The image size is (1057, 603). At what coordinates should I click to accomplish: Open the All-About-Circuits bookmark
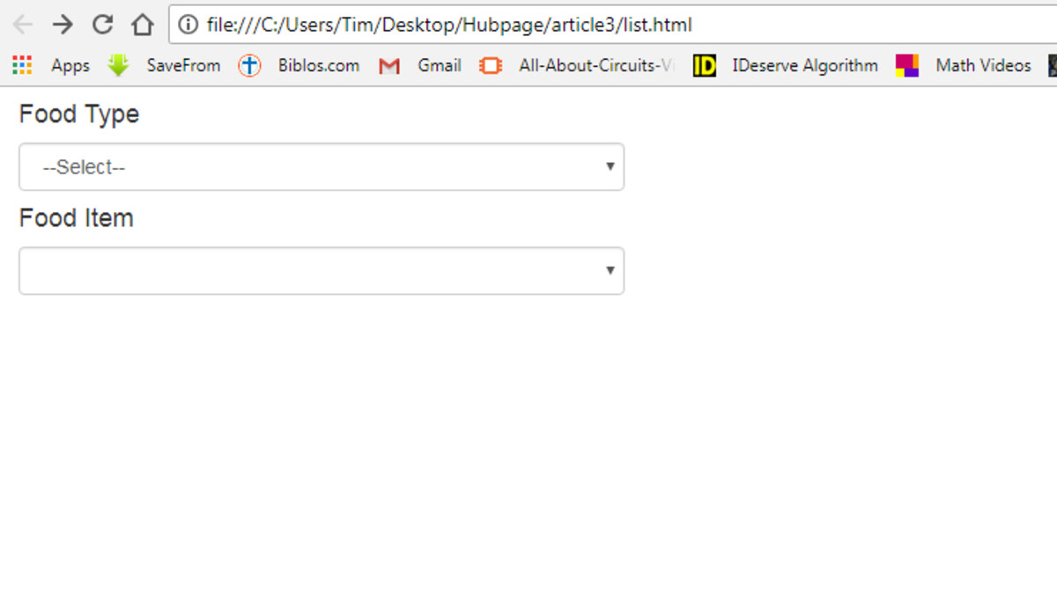(x=591, y=65)
